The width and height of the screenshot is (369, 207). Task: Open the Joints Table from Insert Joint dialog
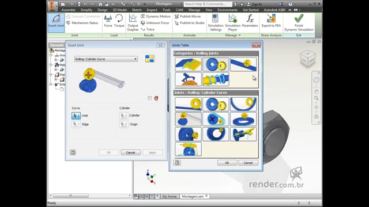point(150,59)
